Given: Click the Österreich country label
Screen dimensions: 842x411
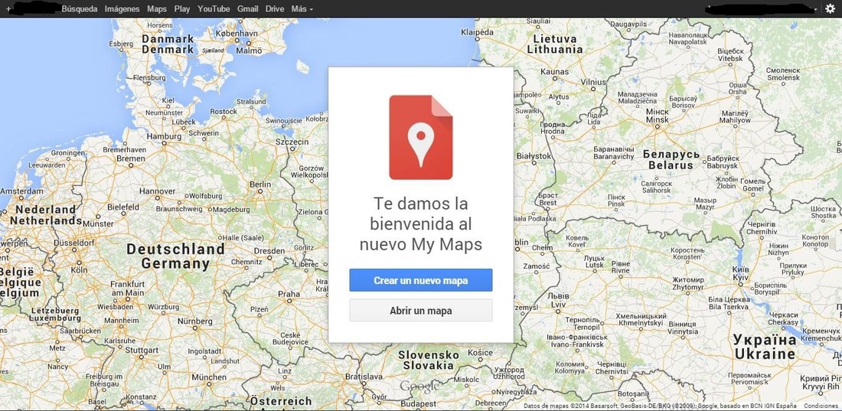Looking at the screenshot, I should coord(281,401).
